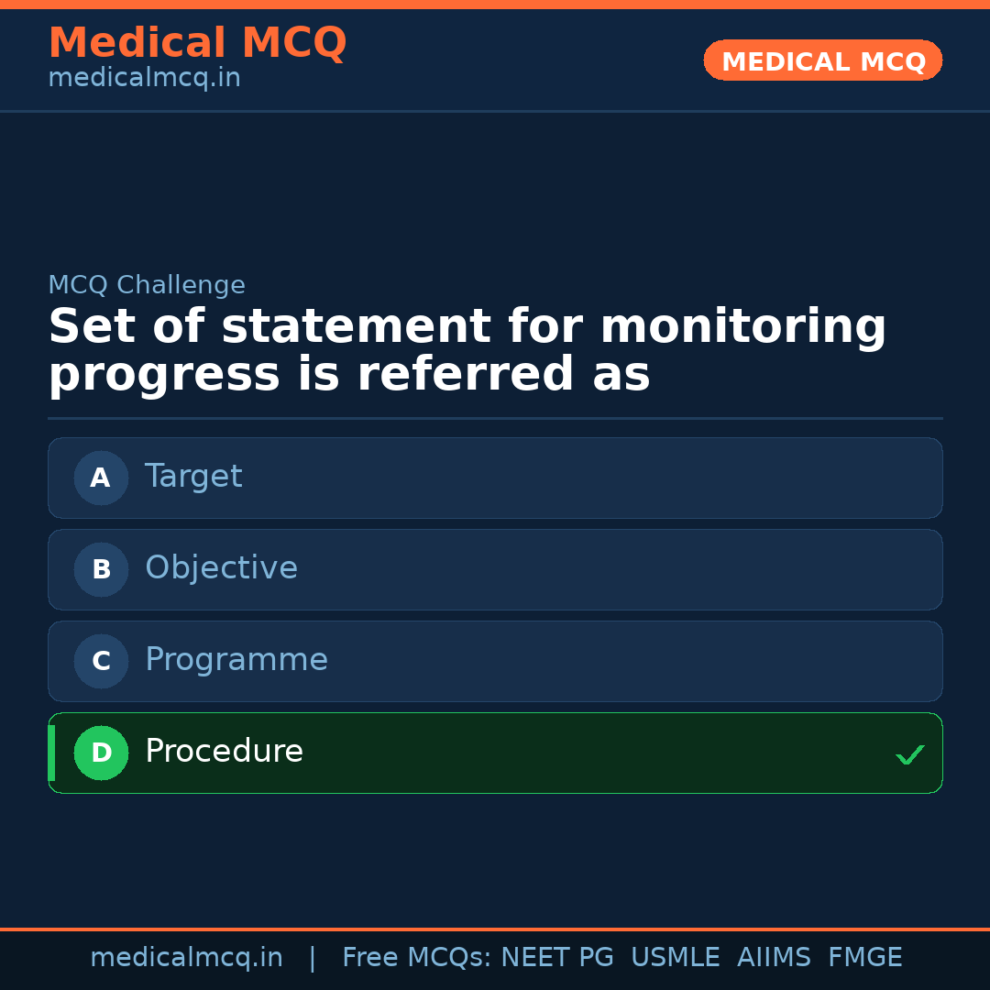This screenshot has height=990, width=990.
Task: Open the medicalmcq.in link in the header
Action: tap(144, 79)
